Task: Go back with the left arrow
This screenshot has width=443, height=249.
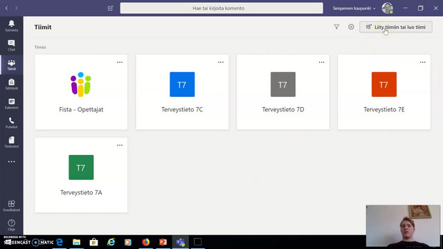Action: 7,8
